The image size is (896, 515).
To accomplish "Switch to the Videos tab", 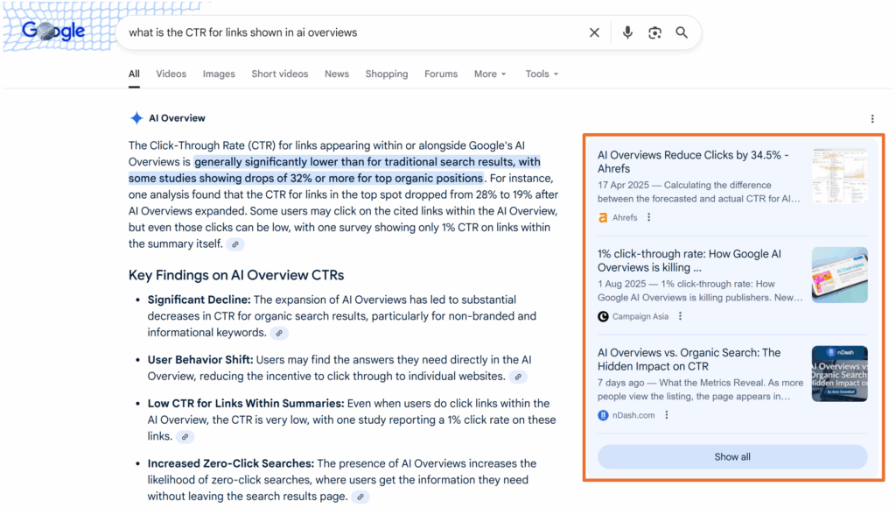I will (x=171, y=74).
